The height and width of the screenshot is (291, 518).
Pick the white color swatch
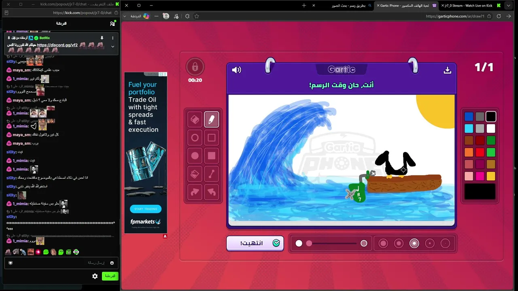coord(490,129)
